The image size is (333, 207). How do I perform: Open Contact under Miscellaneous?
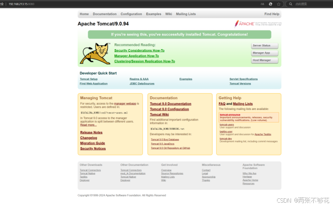(x=206, y=170)
